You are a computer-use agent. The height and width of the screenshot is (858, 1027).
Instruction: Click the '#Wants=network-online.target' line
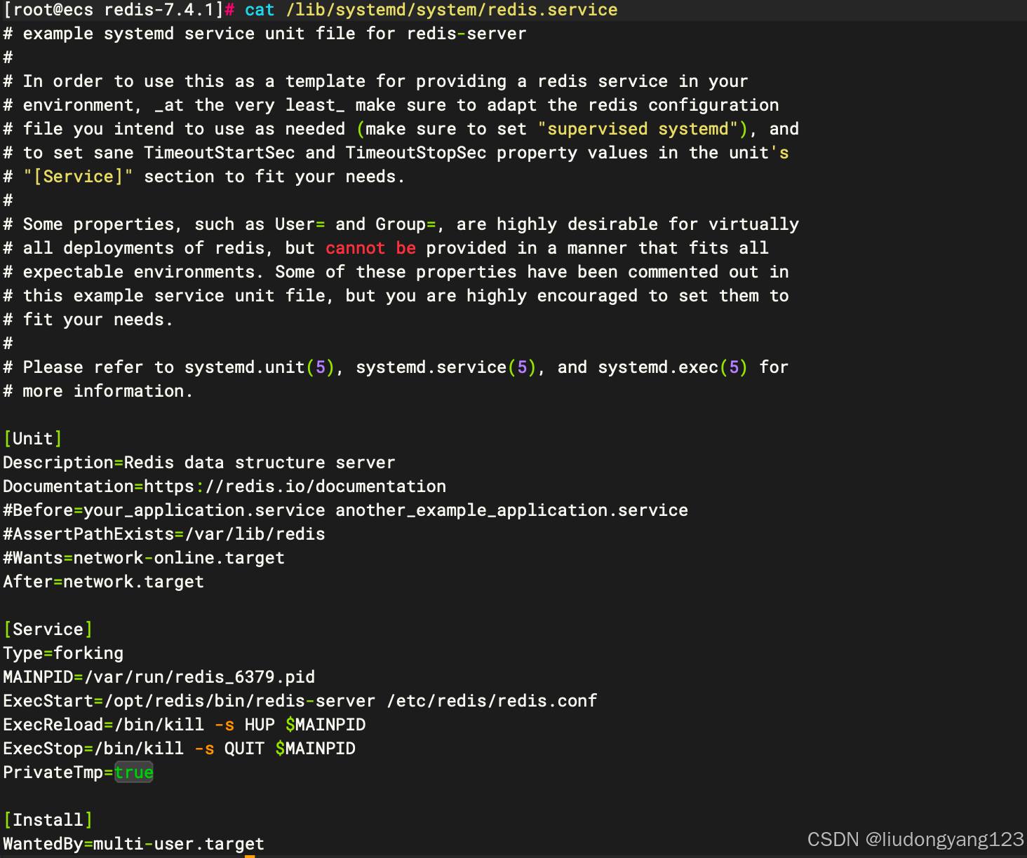[x=144, y=558]
